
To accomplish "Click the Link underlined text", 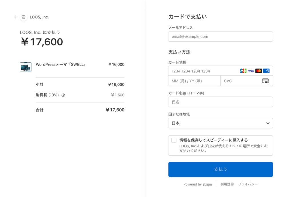I will (211, 146).
